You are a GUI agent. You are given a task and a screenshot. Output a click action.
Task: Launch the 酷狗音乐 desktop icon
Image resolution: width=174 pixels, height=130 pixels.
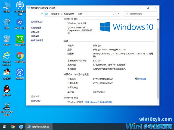pyautogui.click(x=20, y=74)
